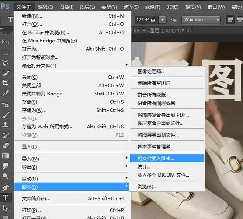The height and width of the screenshot is (219, 243).
Task: Choose 打开(O)... menu item
Action: (x=72, y=24)
